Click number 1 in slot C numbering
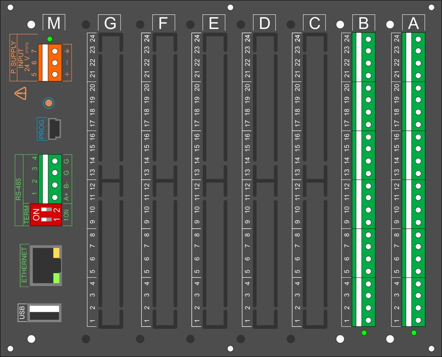This screenshot has width=442, height=357. pyautogui.click(x=297, y=321)
